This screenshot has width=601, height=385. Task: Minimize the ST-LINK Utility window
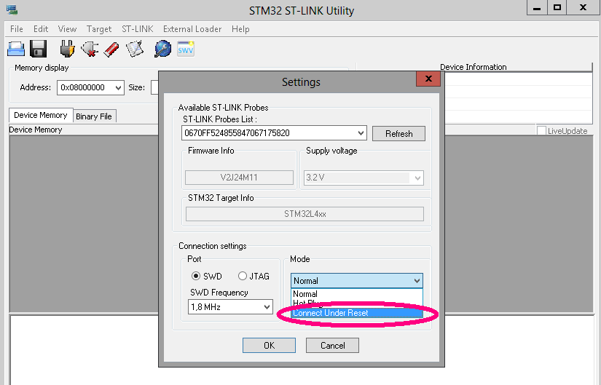pyautogui.click(x=537, y=8)
